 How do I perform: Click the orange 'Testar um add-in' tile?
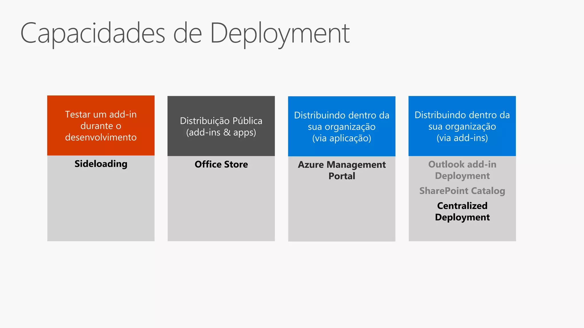(x=101, y=126)
